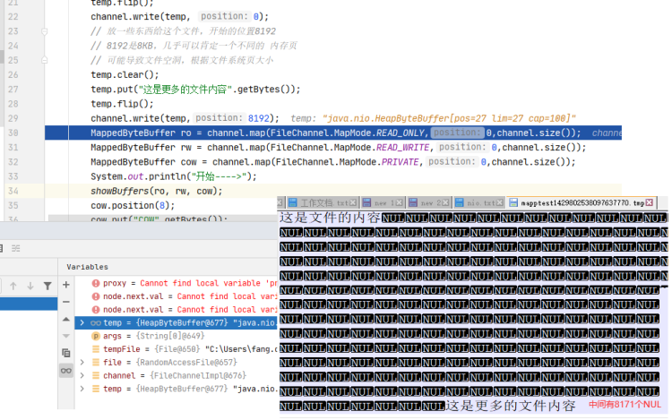Click the duplicate watch copy icon

(x=65, y=353)
